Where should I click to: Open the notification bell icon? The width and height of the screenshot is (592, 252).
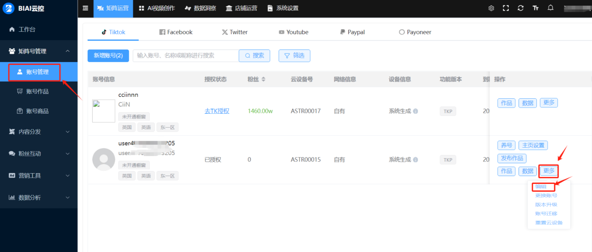(x=551, y=8)
